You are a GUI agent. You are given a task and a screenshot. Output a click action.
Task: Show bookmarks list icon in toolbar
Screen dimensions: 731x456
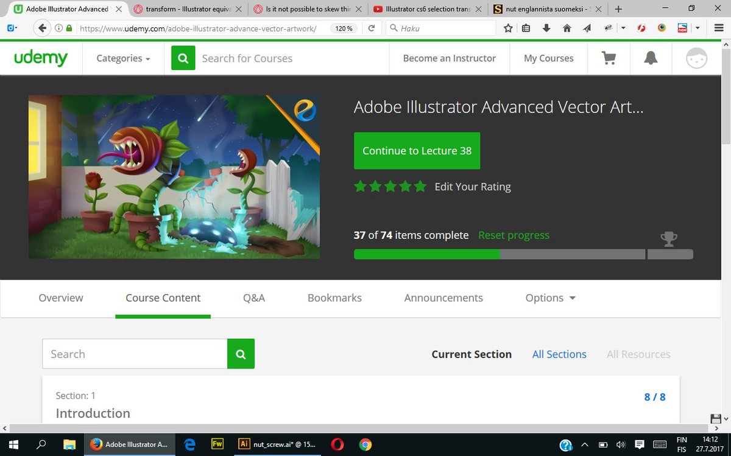pos(526,28)
